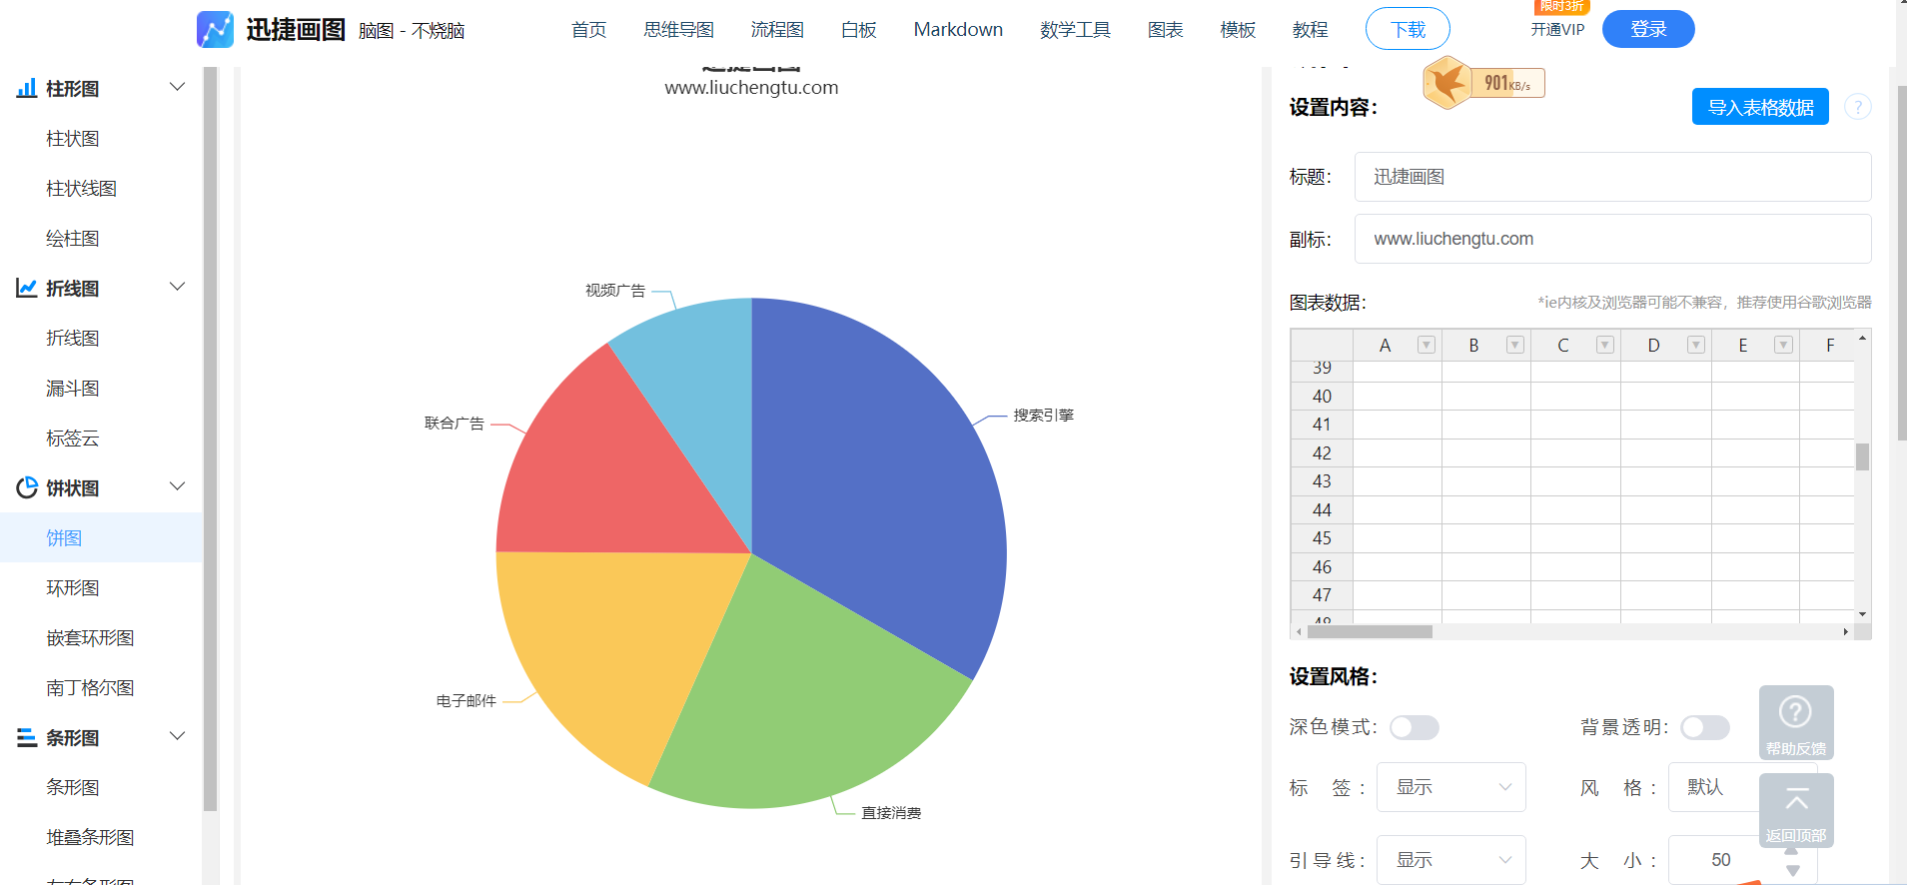This screenshot has width=1907, height=885.
Task: Open Markdown in top navigation
Action: pos(958,30)
